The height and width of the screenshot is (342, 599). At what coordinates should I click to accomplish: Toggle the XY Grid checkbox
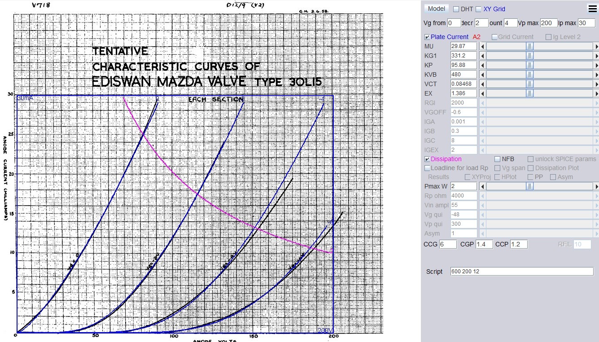coord(478,9)
